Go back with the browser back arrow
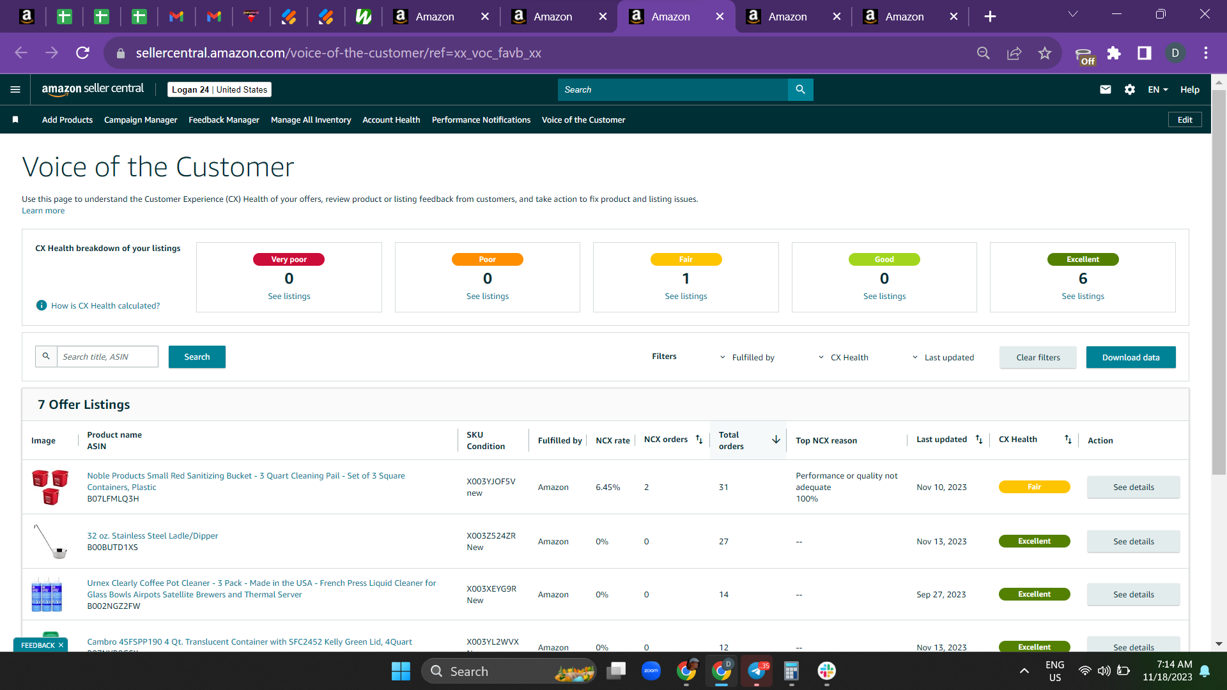1227x690 pixels. pyautogui.click(x=21, y=53)
